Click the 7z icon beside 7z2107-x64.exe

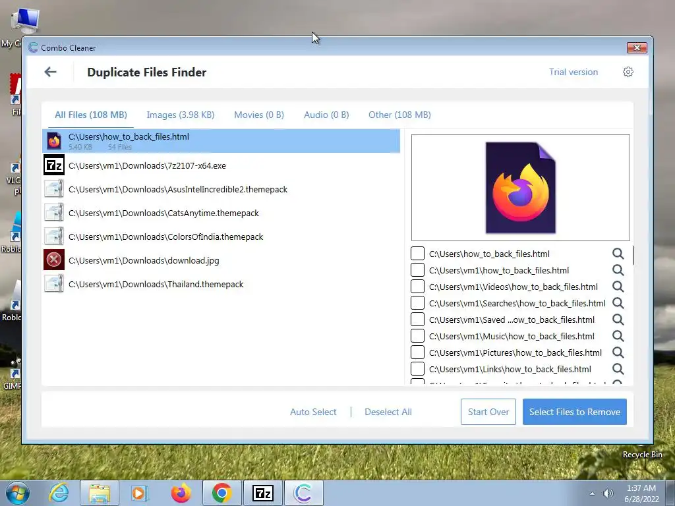pyautogui.click(x=54, y=165)
